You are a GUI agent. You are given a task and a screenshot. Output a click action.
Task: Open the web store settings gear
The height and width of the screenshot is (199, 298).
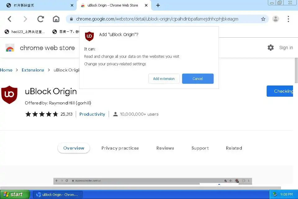(271, 48)
